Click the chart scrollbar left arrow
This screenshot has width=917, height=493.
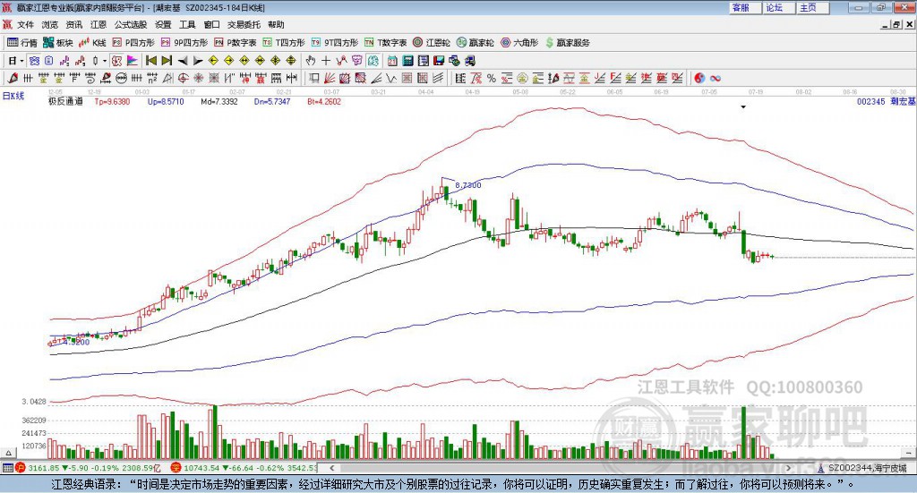331,468
